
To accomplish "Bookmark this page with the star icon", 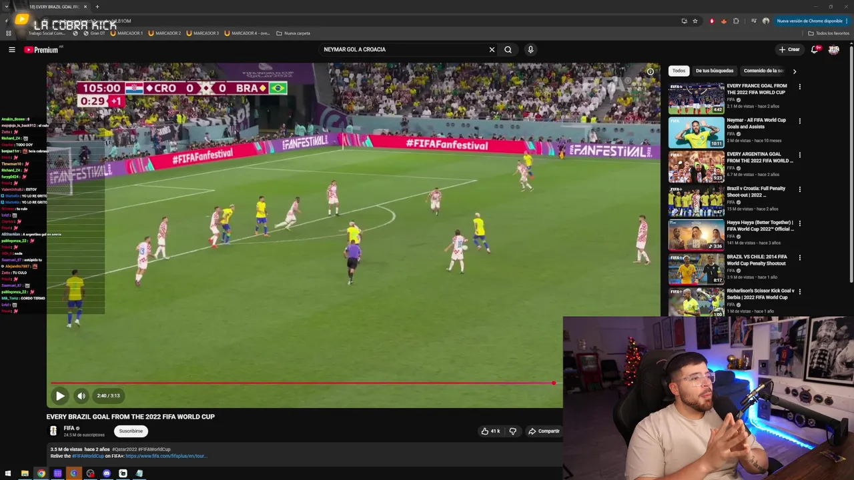I will click(x=695, y=21).
